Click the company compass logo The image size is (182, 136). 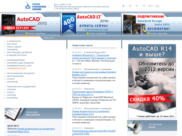[x=28, y=6]
